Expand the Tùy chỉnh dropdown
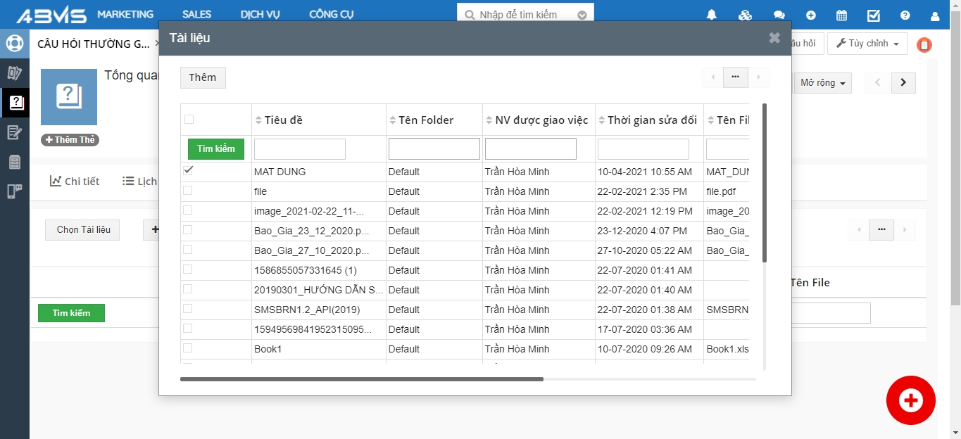 click(x=867, y=44)
